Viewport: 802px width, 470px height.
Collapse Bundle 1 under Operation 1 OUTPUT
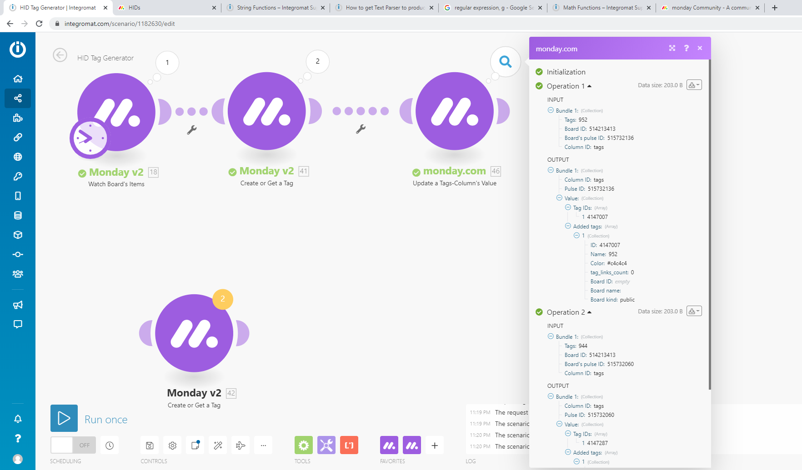click(x=551, y=170)
